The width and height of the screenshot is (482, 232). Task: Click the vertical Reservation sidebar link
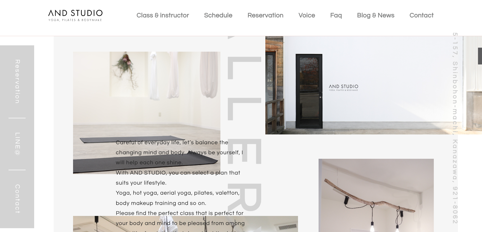[x=17, y=82]
